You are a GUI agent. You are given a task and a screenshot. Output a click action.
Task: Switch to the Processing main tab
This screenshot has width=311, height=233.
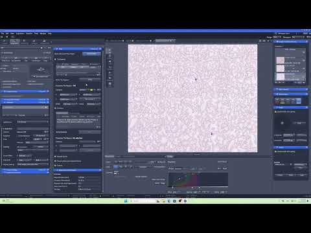point(25,41)
